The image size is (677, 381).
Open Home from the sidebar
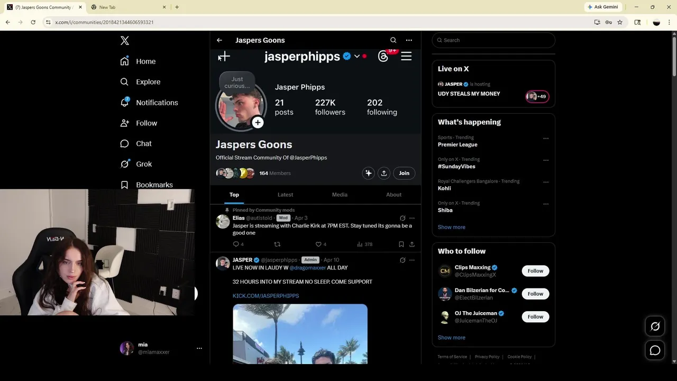pyautogui.click(x=138, y=61)
